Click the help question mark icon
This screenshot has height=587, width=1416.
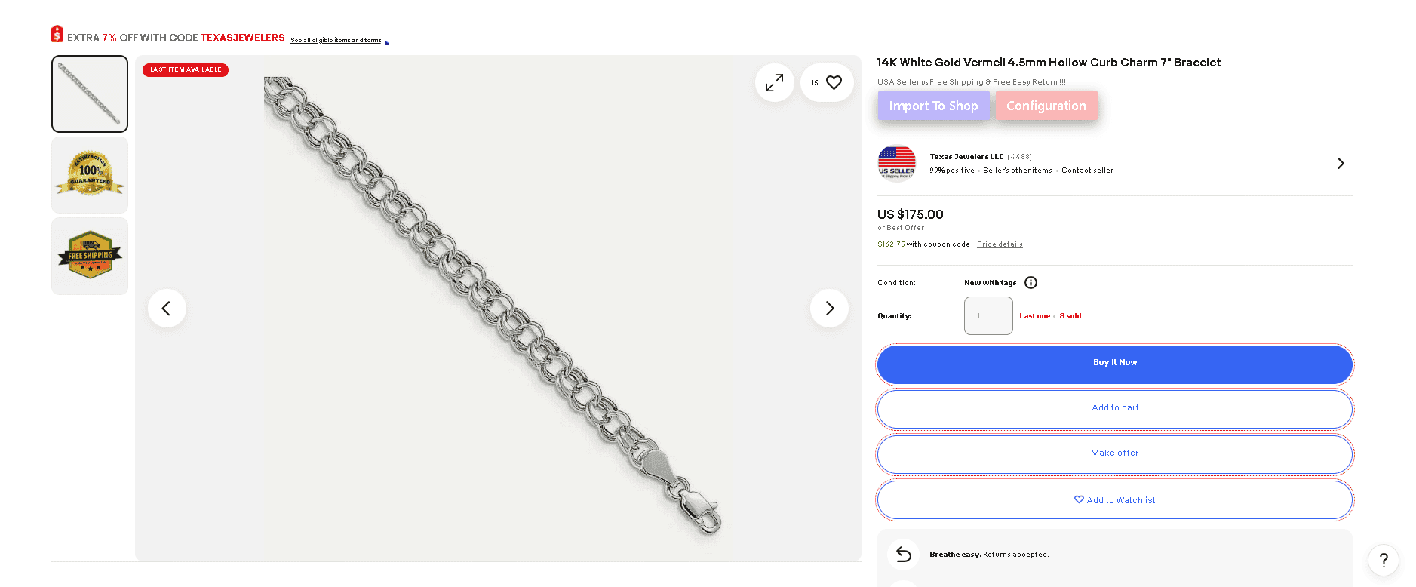pos(1384,561)
